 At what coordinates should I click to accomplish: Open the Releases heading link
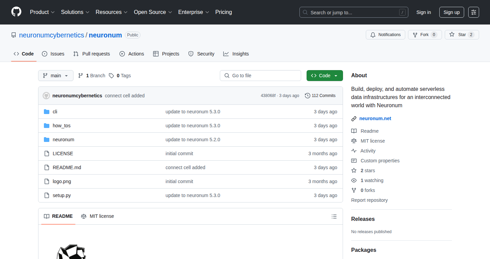tap(363, 219)
